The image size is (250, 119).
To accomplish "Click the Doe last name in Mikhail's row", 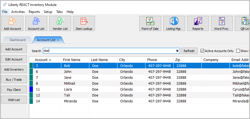I will (103, 83).
